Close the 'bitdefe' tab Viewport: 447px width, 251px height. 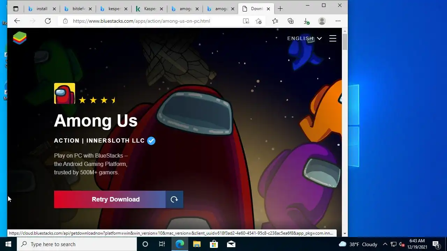pos(90,9)
